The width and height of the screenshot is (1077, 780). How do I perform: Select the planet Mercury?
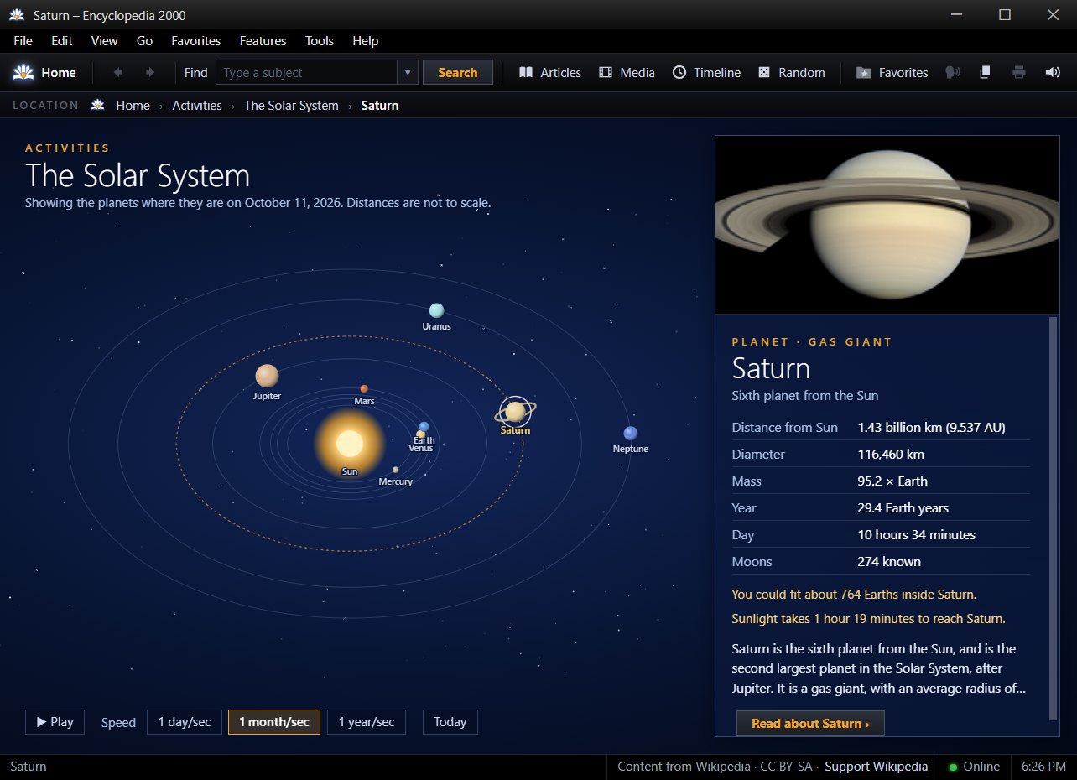[396, 470]
